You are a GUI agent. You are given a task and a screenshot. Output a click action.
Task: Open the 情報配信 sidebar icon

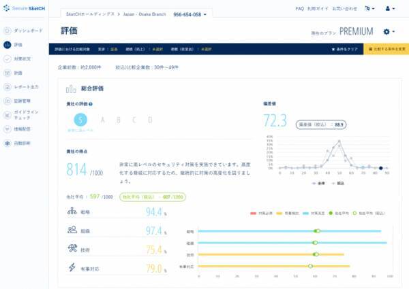click(7, 129)
